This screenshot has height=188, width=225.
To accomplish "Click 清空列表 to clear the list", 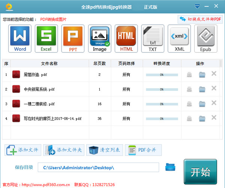I will pos(105,150).
